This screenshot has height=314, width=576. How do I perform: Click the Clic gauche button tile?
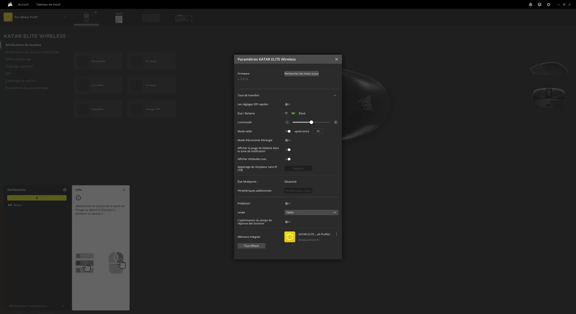click(x=98, y=61)
